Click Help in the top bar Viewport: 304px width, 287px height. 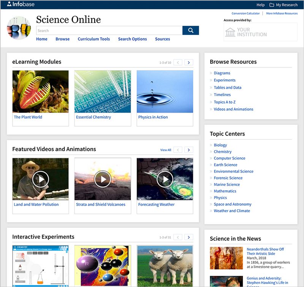pos(260,5)
